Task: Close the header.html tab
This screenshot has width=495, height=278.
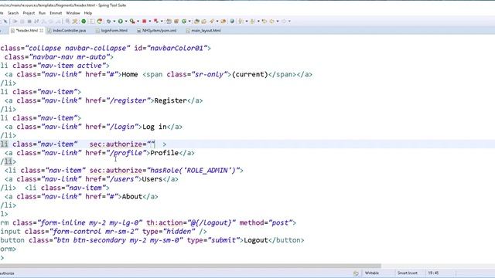Action: click(x=41, y=31)
